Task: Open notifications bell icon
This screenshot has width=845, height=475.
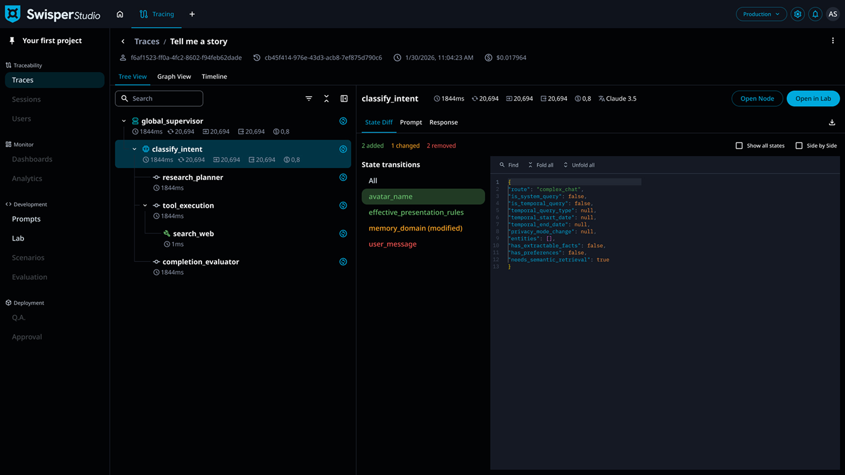Action: click(815, 14)
